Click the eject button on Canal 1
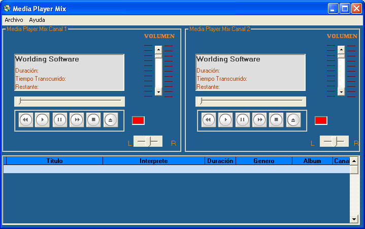365x229 pixels. point(111,120)
